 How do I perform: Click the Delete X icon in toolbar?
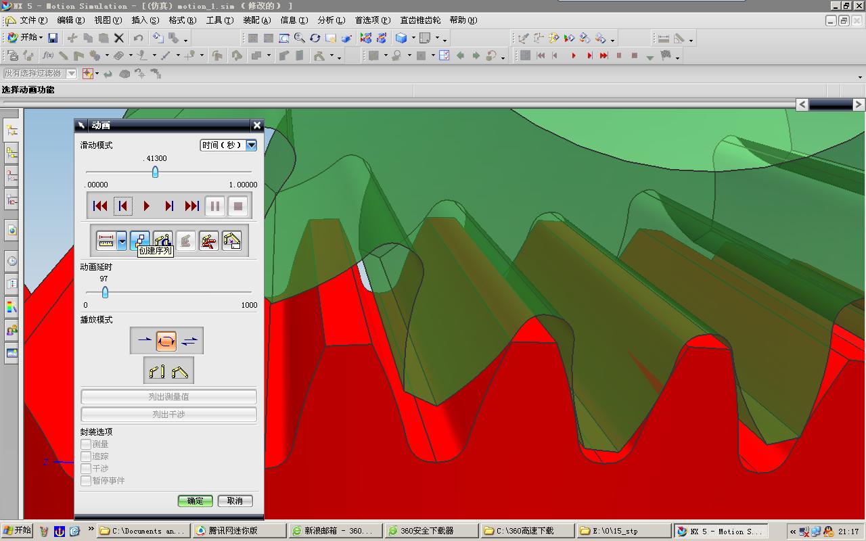tap(119, 38)
